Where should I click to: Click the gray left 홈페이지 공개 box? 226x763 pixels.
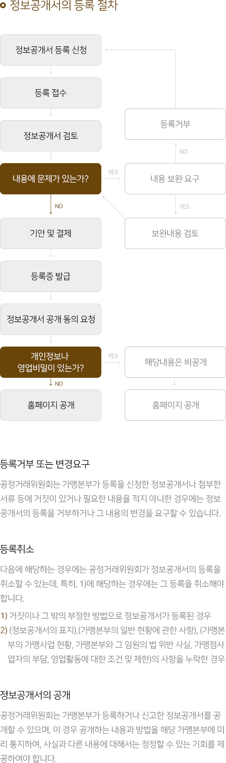tap(51, 405)
